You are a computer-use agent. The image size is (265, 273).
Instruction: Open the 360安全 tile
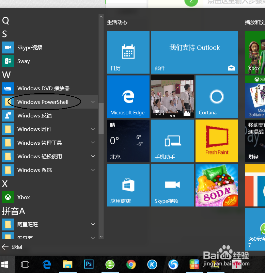(255, 229)
